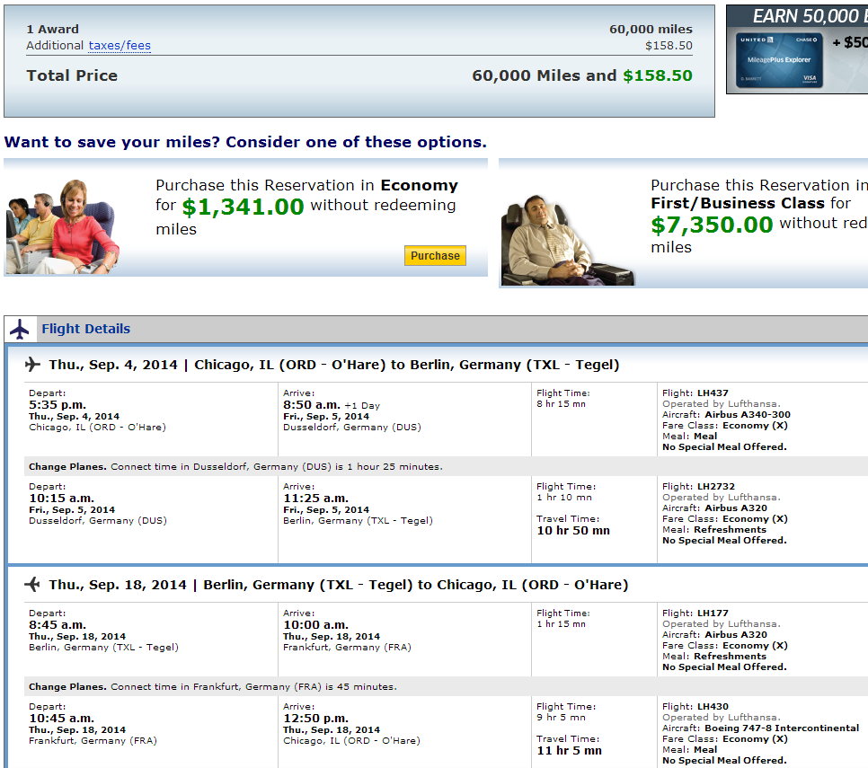Click the 11 hr 5 mn travel time

569,750
